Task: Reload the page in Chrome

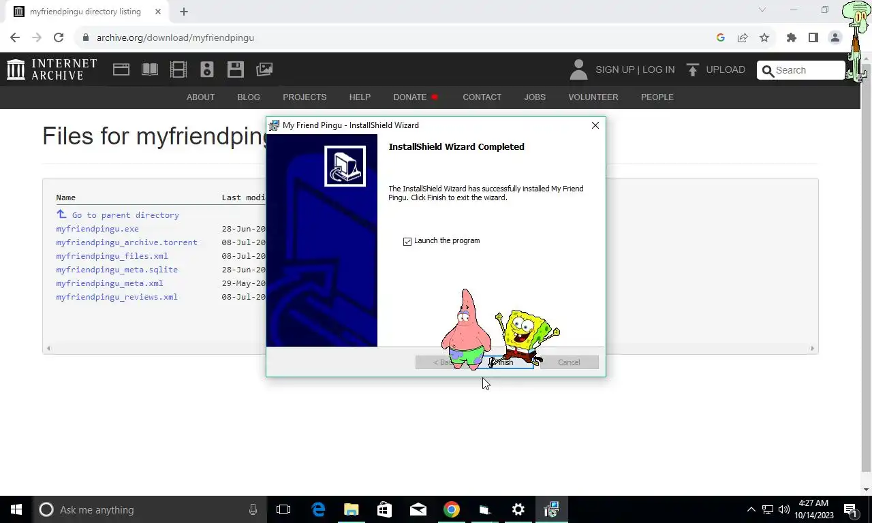Action: tap(59, 37)
